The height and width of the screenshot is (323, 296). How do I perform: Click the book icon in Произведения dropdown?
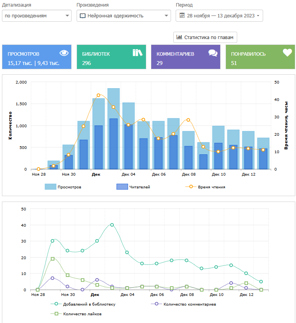(x=82, y=16)
